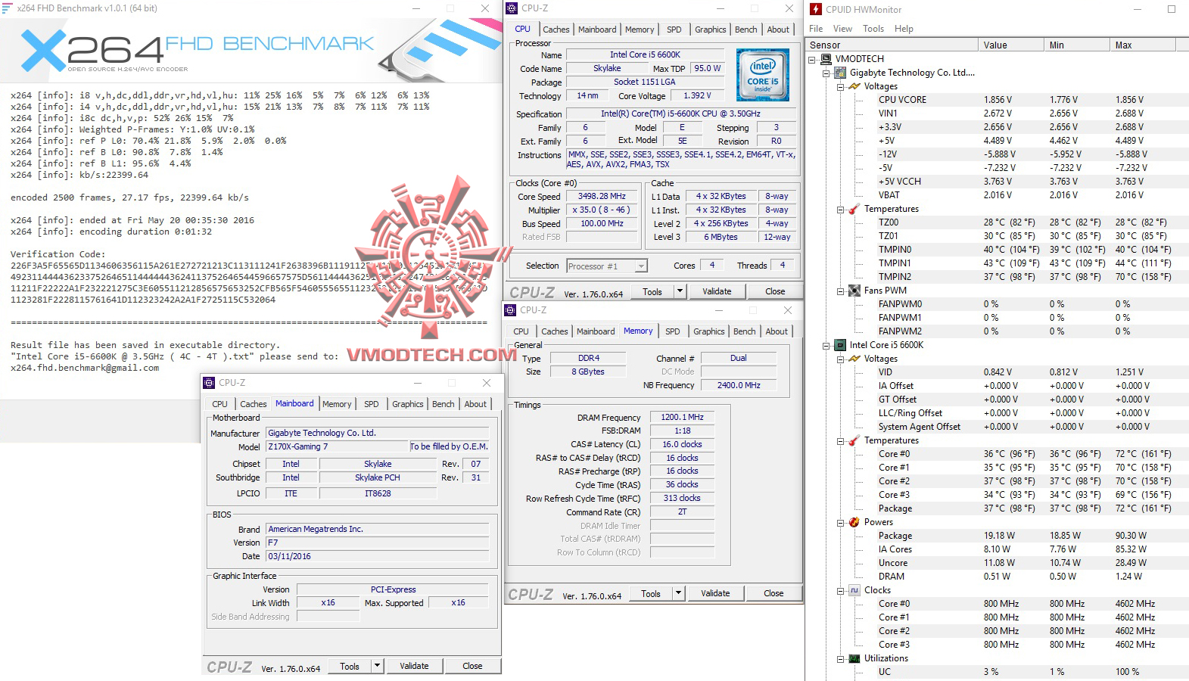Image resolution: width=1189 pixels, height=681 pixels.
Task: Click the Model field Z170X-Gaming 7
Action: pyautogui.click(x=336, y=446)
